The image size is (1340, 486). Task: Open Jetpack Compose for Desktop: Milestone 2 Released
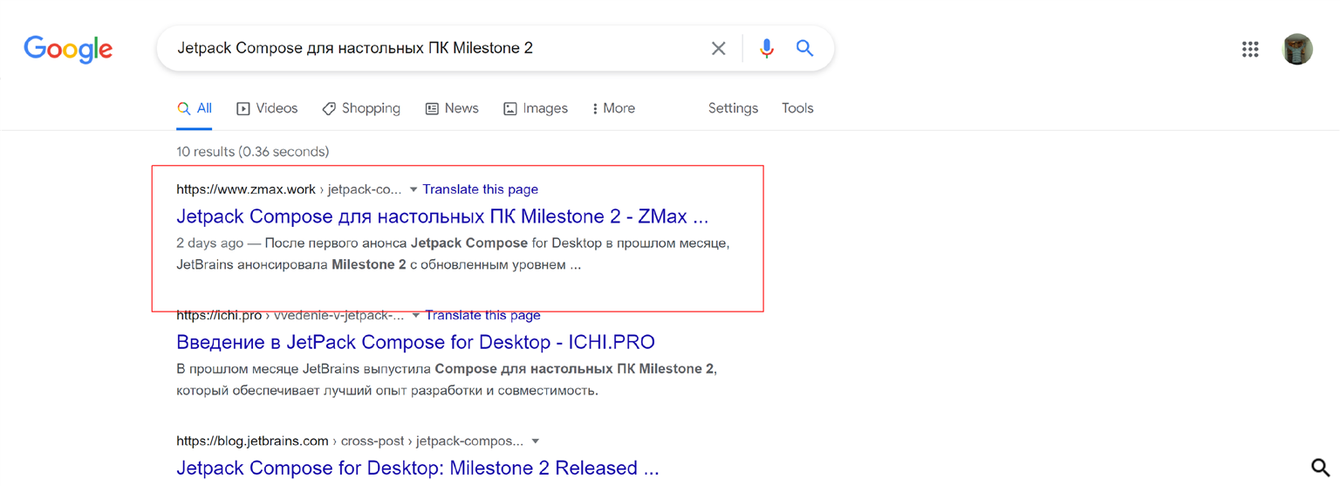click(418, 468)
